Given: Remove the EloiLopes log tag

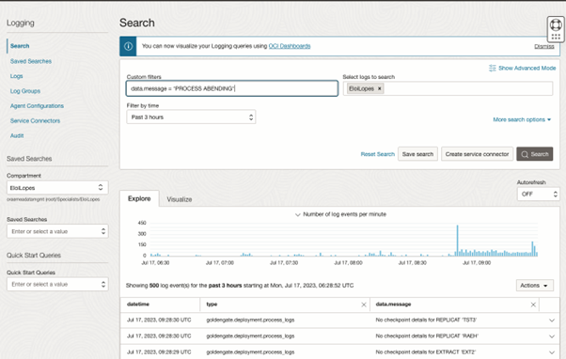Looking at the screenshot, I should pyautogui.click(x=380, y=88).
